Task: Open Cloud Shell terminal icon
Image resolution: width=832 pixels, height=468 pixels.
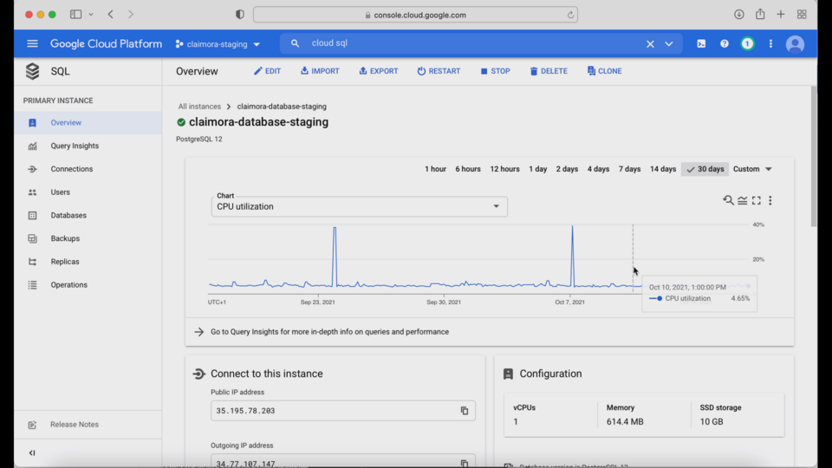Action: 701,44
